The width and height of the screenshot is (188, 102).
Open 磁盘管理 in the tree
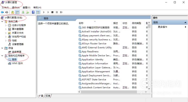coord(17,52)
